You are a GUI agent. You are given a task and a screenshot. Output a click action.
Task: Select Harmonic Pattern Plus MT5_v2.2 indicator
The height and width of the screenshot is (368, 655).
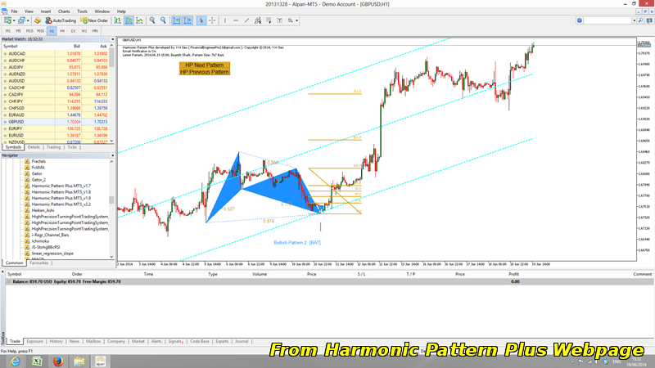[61, 204]
